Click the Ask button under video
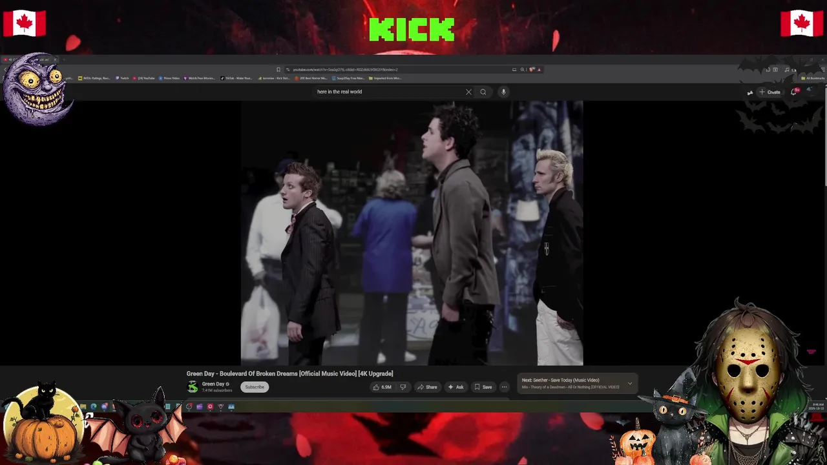Image resolution: width=827 pixels, height=465 pixels. [455, 387]
